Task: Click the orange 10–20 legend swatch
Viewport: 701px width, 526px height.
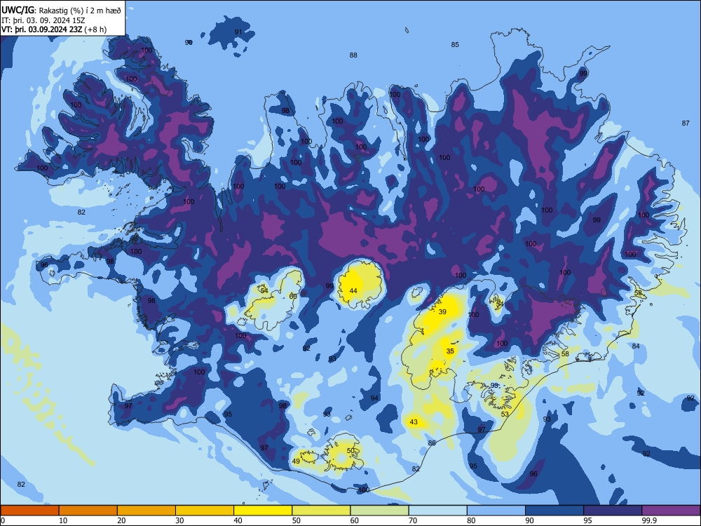Action: tap(88, 511)
